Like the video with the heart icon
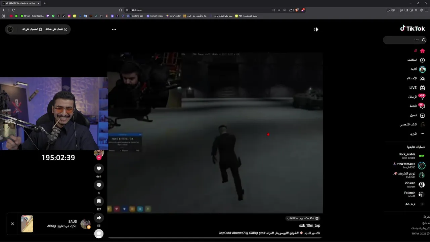Viewport: 430px width, 242px height. click(99, 168)
